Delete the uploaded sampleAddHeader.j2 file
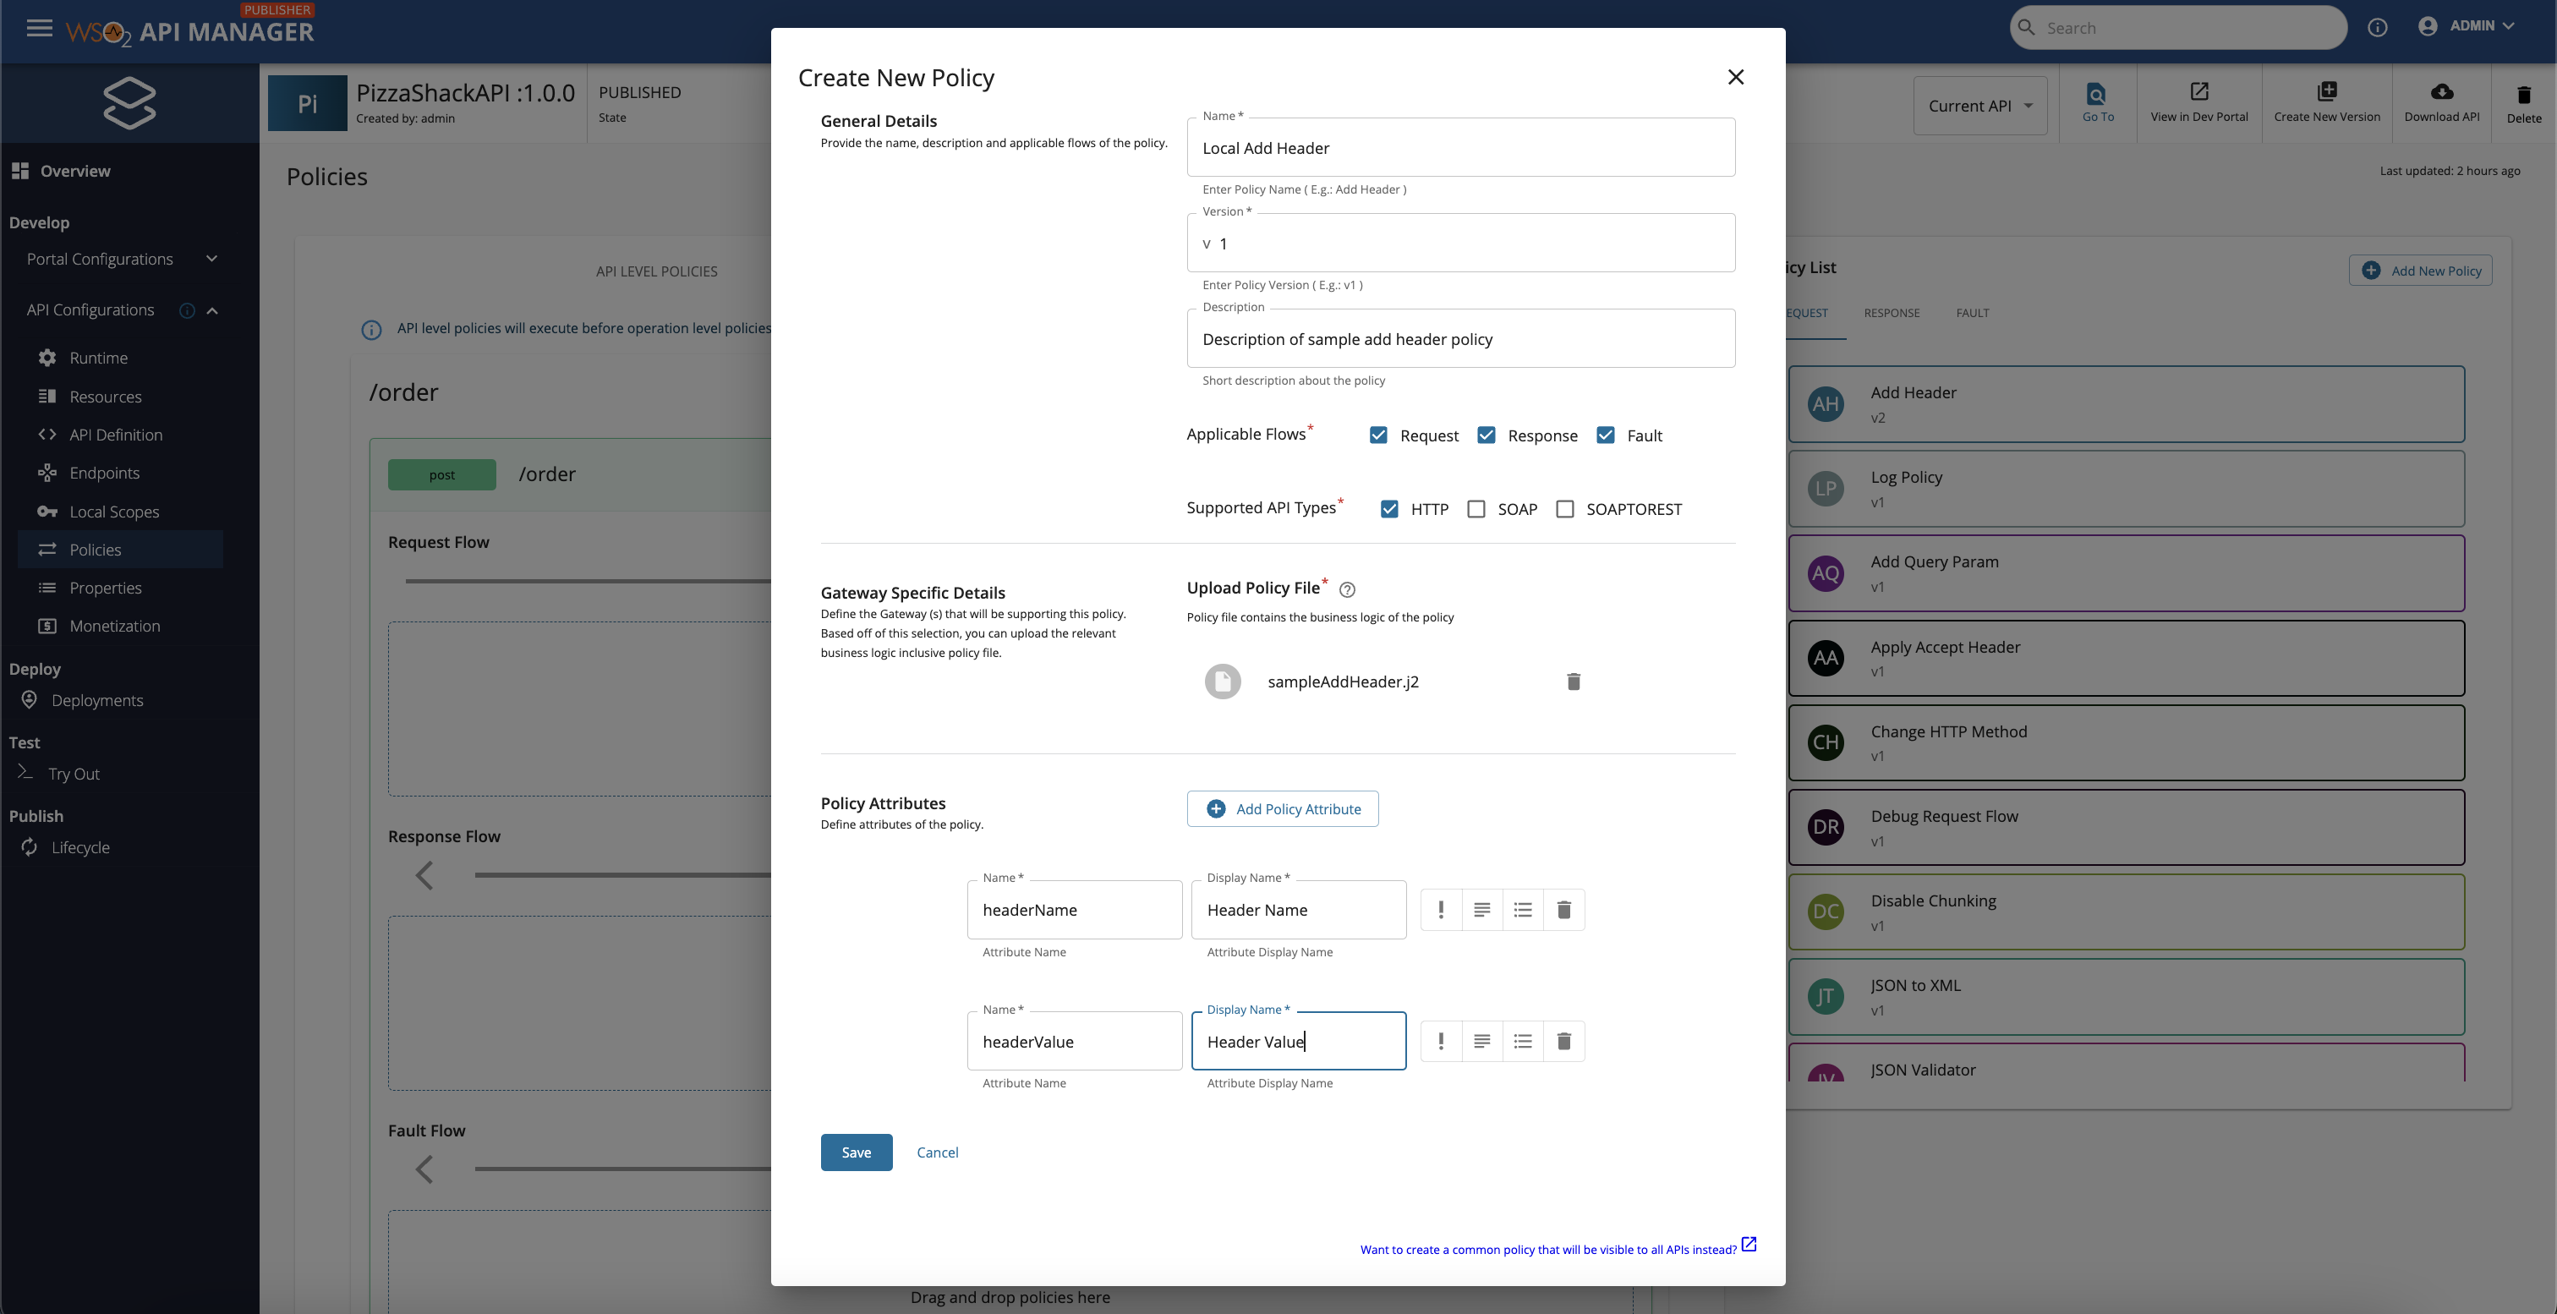 pyautogui.click(x=1574, y=681)
